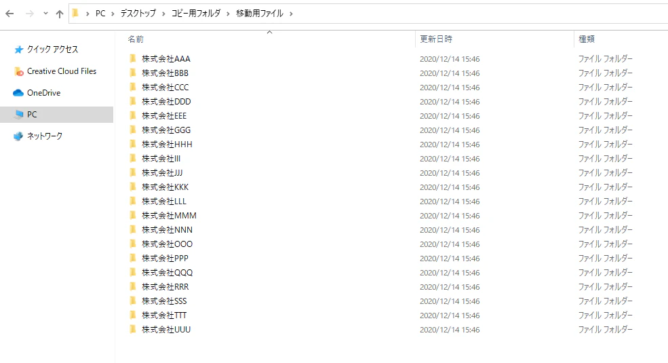Select folder icon of 株式会社NNN
The width and height of the screenshot is (668, 363).
(133, 229)
